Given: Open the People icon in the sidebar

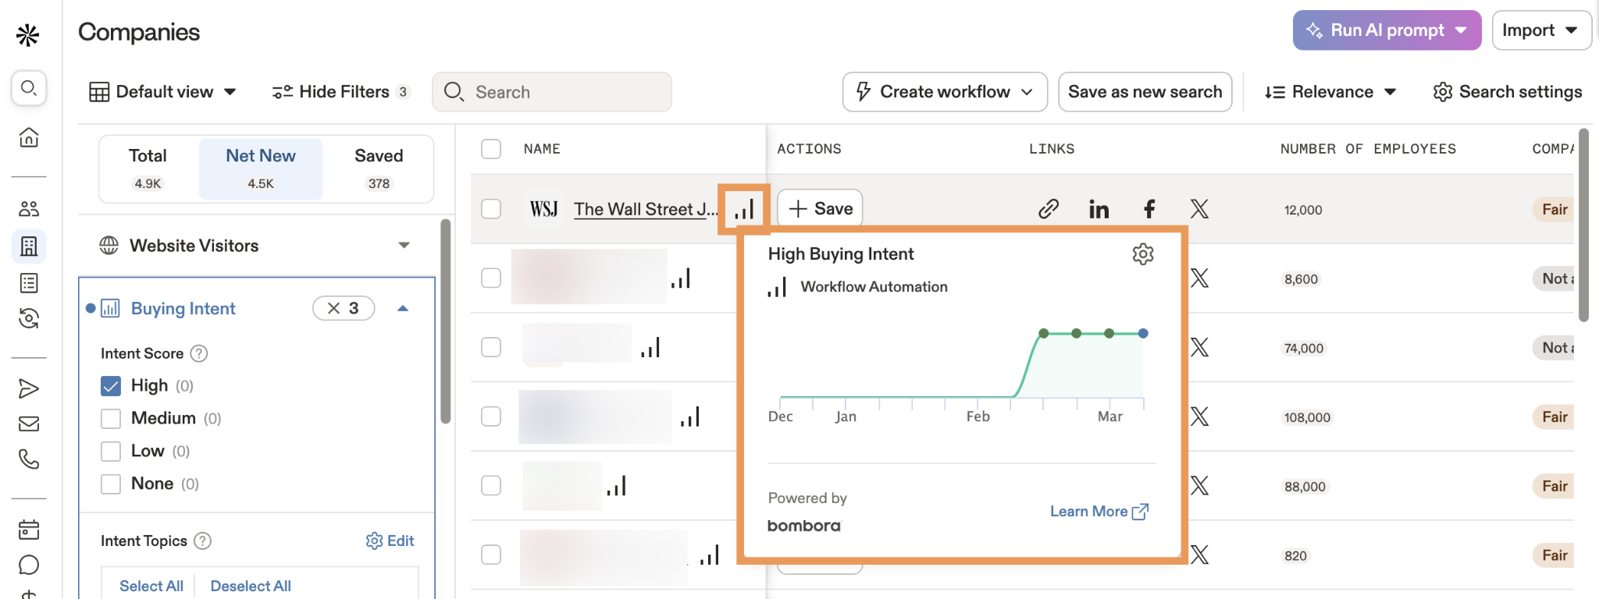Looking at the screenshot, I should tap(29, 208).
